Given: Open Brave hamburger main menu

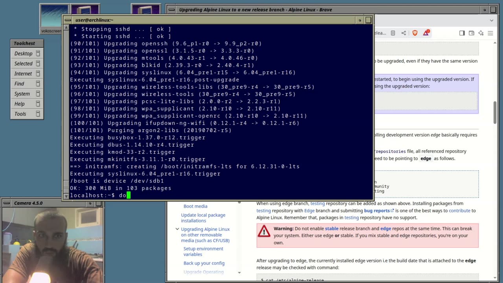Looking at the screenshot, I should point(490,33).
